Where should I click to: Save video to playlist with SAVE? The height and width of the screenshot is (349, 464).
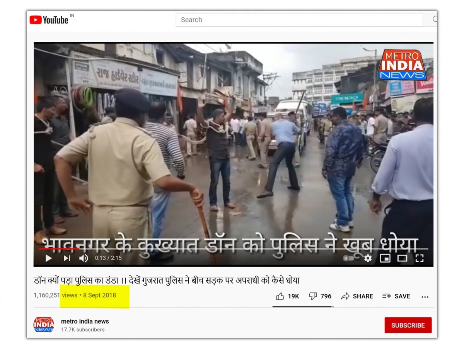coord(396,296)
